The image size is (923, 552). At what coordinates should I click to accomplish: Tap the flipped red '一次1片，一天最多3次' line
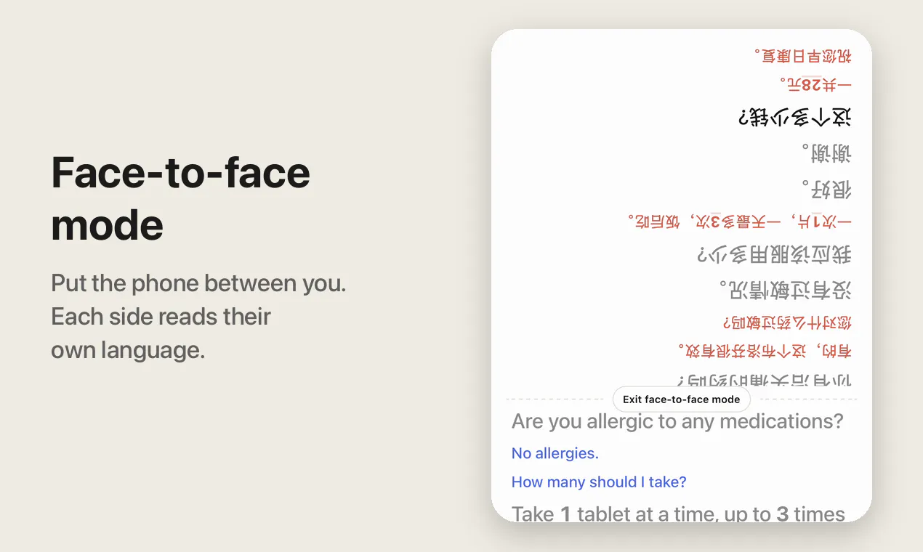[x=740, y=220]
